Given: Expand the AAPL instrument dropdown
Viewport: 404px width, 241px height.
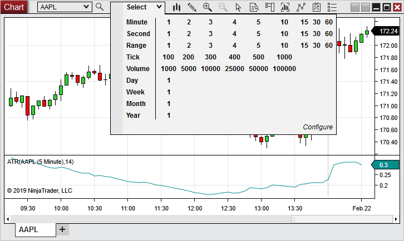Looking at the screenshot, I should tap(86, 7).
